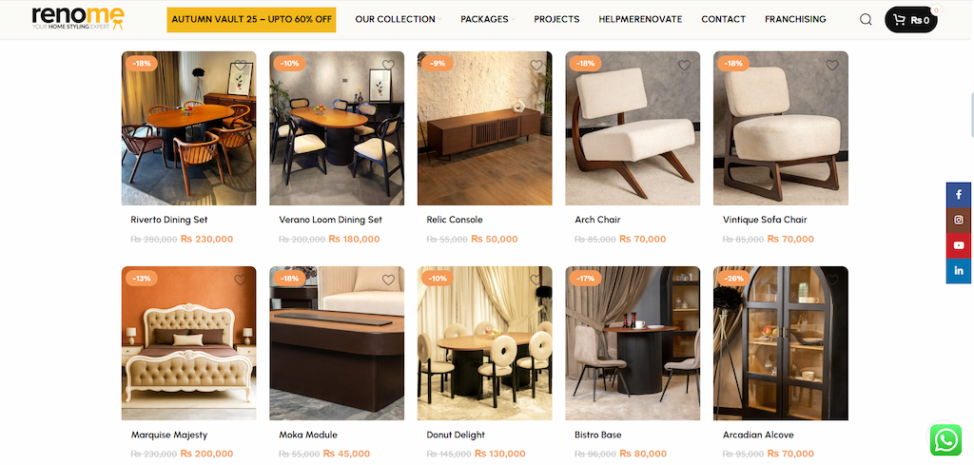Image resolution: width=974 pixels, height=465 pixels.
Task: Toggle wishlist heart on Riverto Dining Set
Action: pyautogui.click(x=241, y=66)
